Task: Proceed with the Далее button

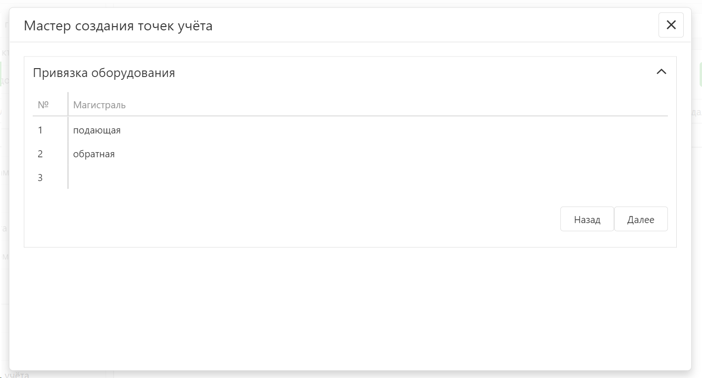Action: [x=640, y=219]
